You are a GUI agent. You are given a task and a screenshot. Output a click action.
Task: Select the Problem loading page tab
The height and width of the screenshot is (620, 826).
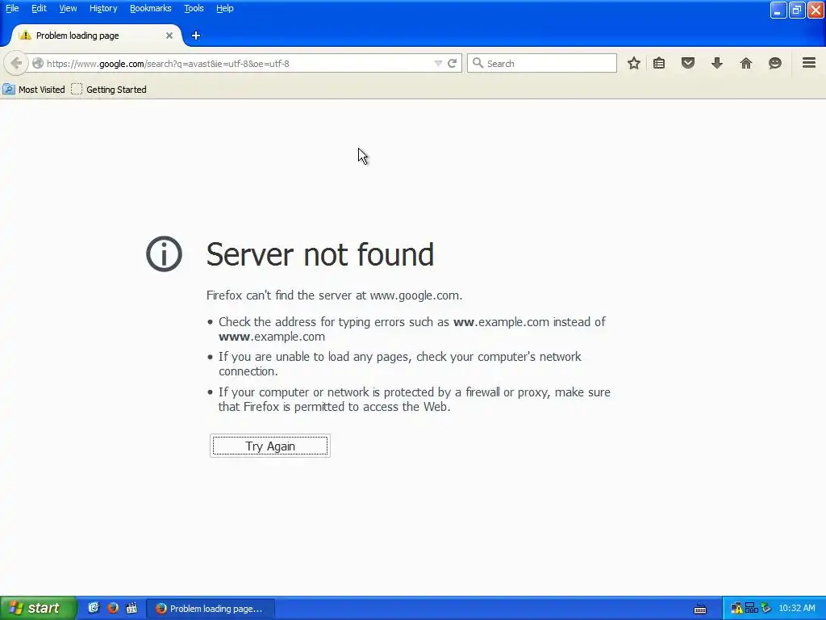click(97, 36)
